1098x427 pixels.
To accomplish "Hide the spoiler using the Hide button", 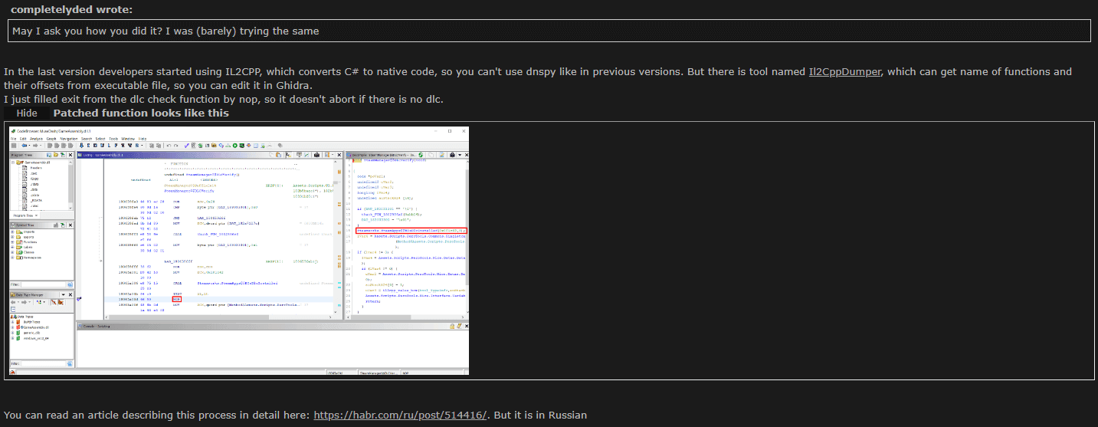I will [27, 113].
